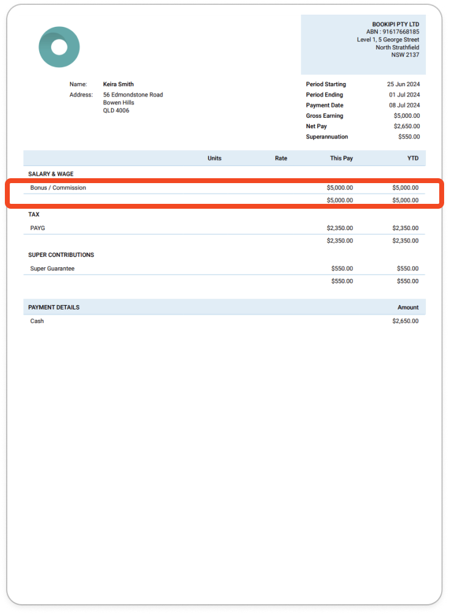
Task: Click the YTD column header
Action: tap(413, 158)
